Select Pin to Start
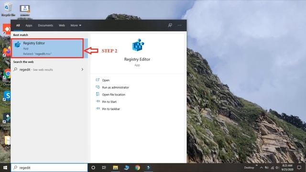The width and height of the screenshot is (306, 172). (109, 102)
